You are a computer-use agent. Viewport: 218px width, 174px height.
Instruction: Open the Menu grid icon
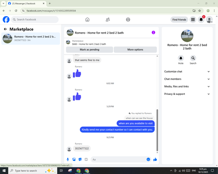click(193, 20)
